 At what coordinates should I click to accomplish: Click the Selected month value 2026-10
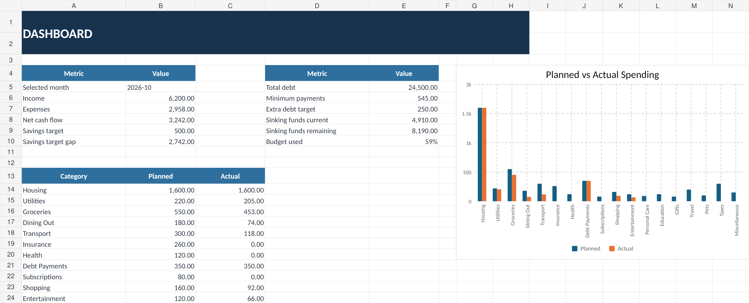(x=161, y=87)
